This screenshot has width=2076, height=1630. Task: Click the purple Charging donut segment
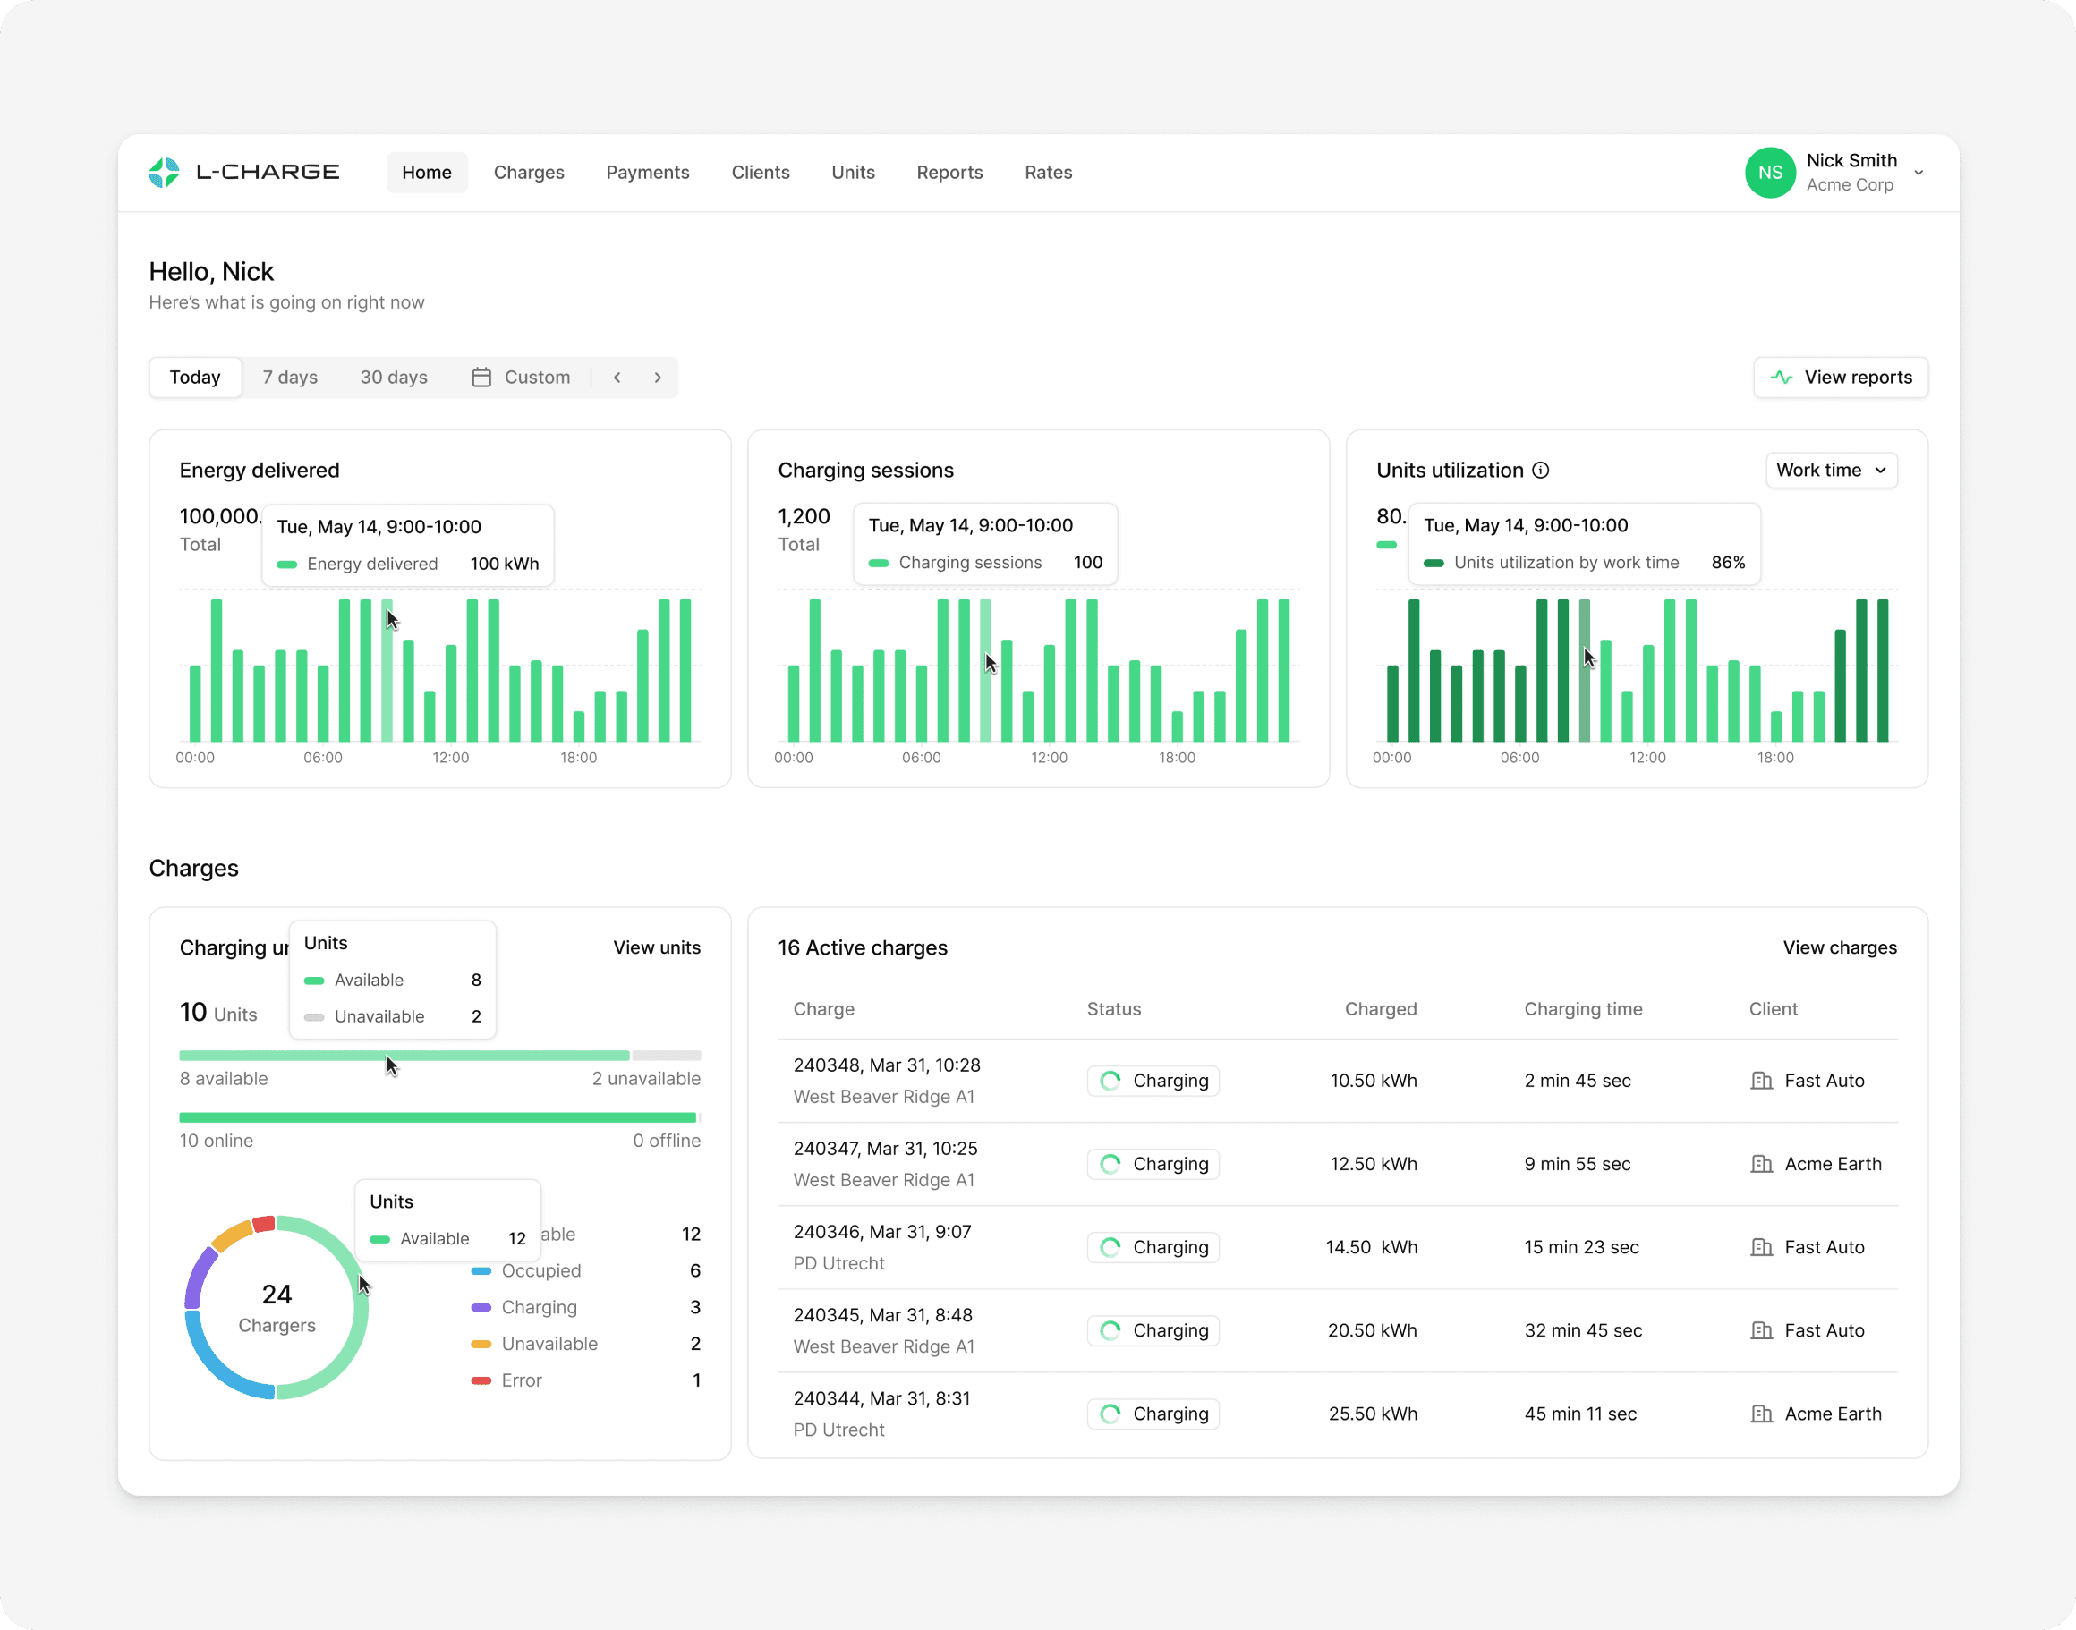[198, 1274]
